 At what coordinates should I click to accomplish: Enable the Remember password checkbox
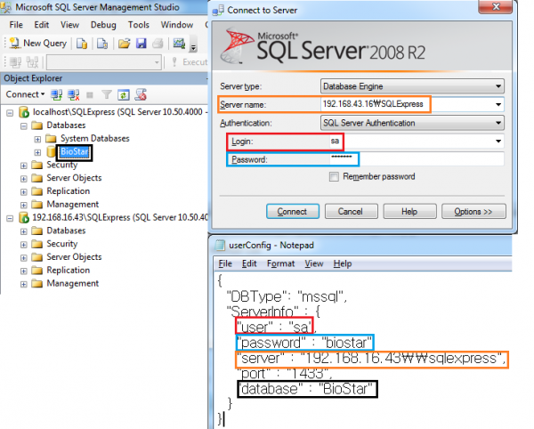click(x=334, y=177)
